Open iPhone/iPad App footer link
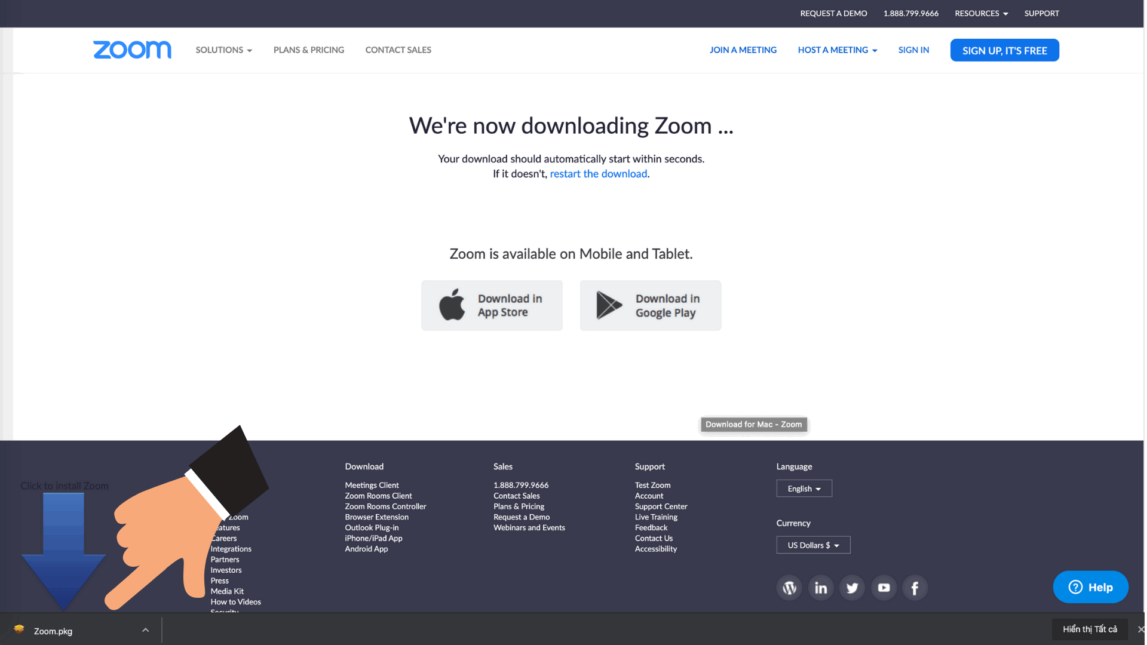Viewport: 1147px width, 645px height. [373, 539]
